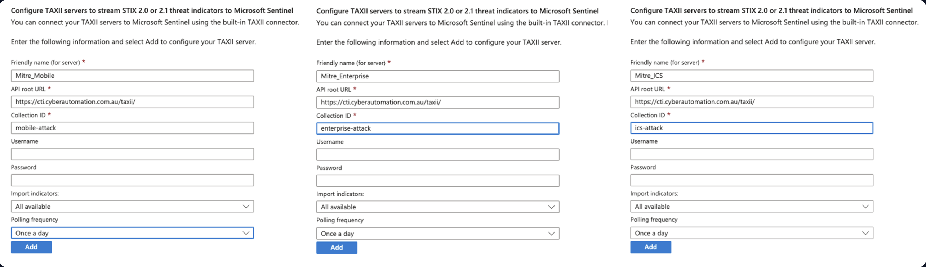Screen dimensions: 926x267
Task: Select the API root URL field for Mitre_Mobile
Action: coord(133,101)
